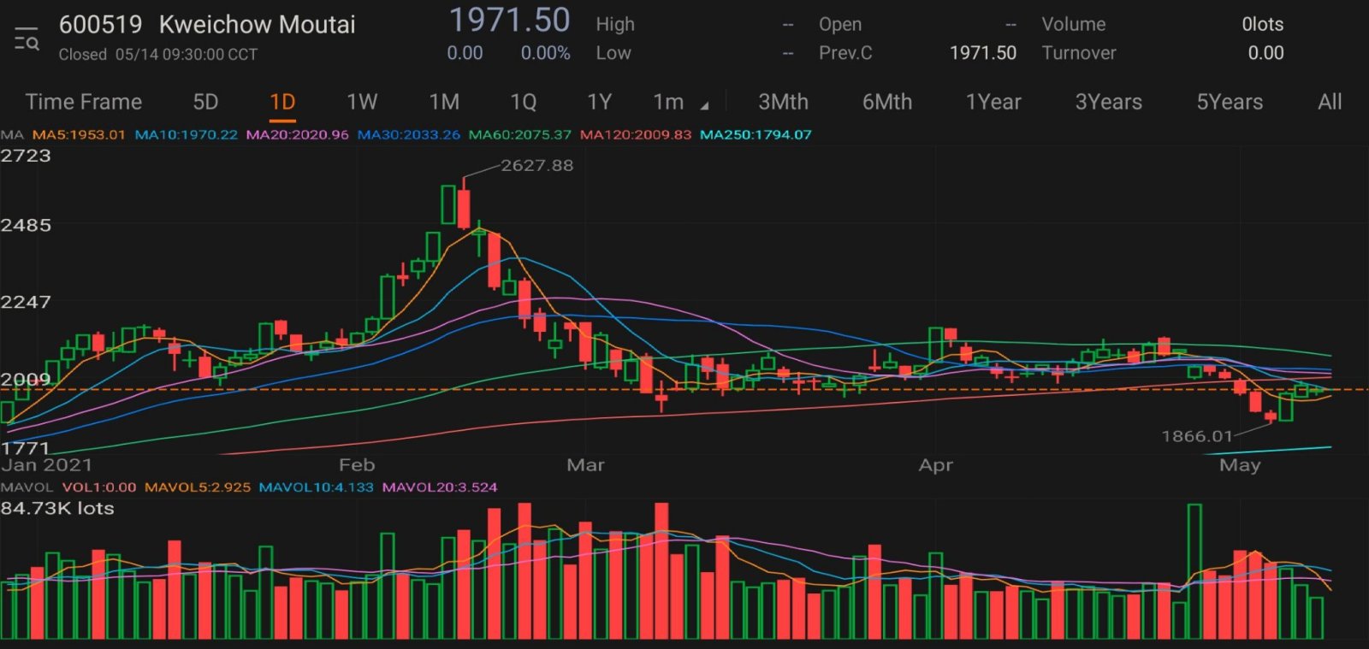Choose the 1Q time frame tab
Screen dimensions: 1369x649
tap(523, 102)
